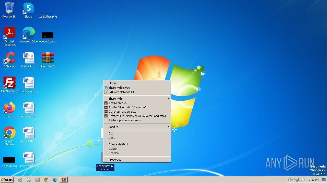Launch Internet Explorer from the taskbar
This screenshot has width=327, height=183.
[x=20, y=180]
